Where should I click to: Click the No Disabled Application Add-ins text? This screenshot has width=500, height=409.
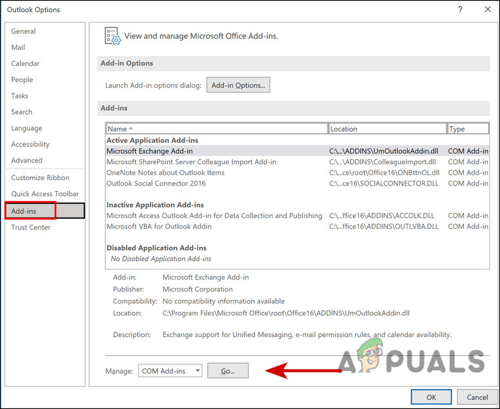161,259
